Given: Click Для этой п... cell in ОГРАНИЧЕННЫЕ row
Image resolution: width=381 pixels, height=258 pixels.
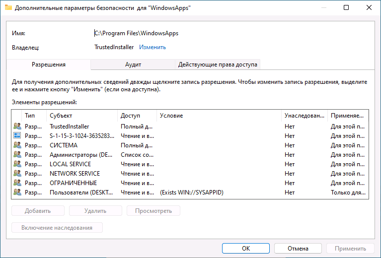Looking at the screenshot, I should (347, 183).
